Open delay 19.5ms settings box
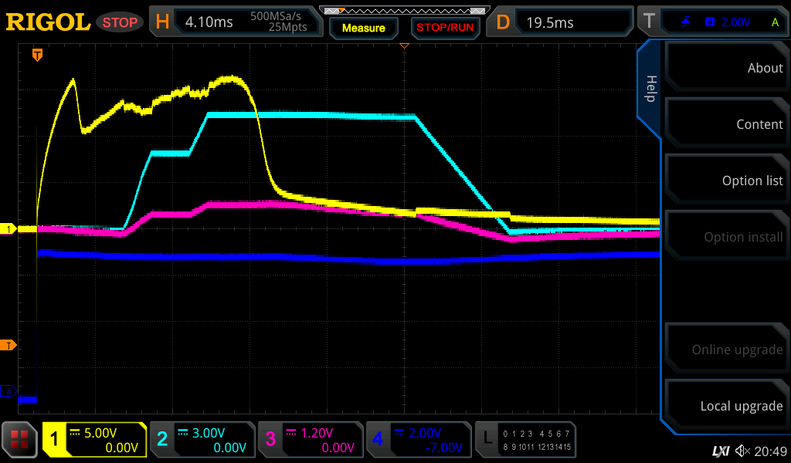 click(562, 22)
